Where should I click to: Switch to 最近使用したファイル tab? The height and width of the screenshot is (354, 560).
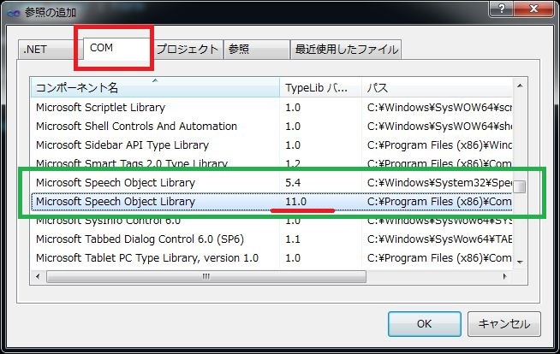346,50
